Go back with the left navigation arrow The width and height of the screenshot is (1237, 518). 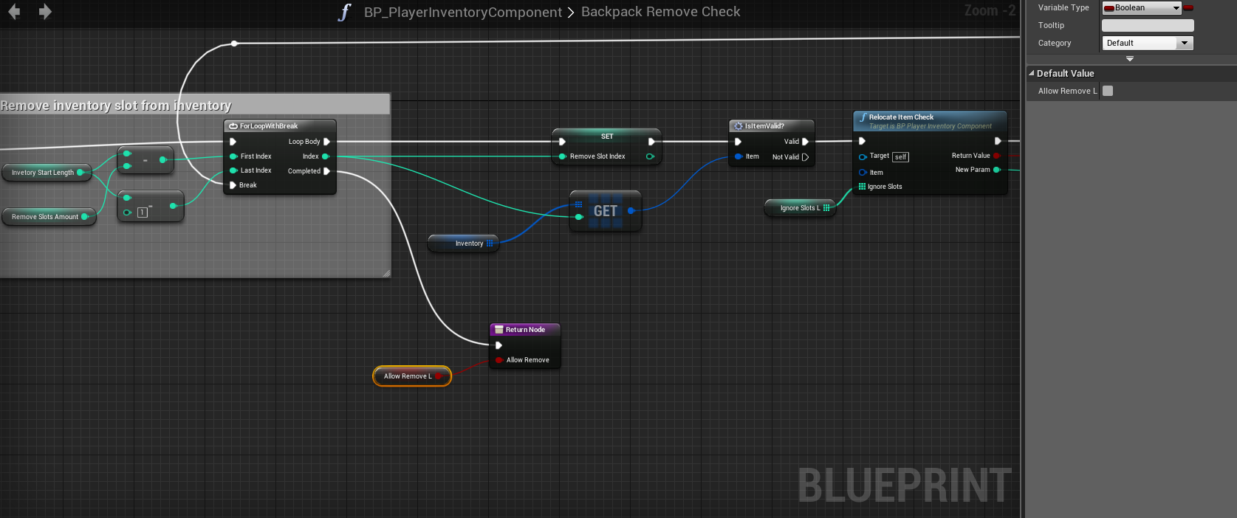point(14,12)
